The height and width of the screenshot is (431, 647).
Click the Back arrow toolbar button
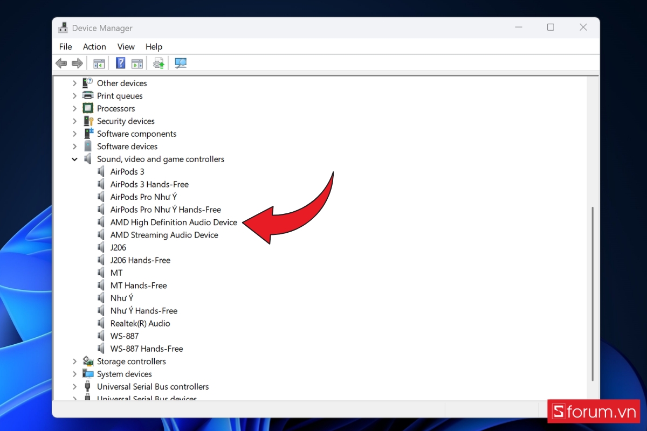coord(61,64)
